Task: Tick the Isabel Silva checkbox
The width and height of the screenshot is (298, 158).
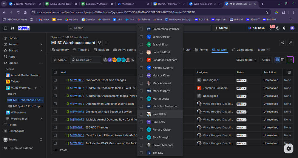Action: (141, 44)
